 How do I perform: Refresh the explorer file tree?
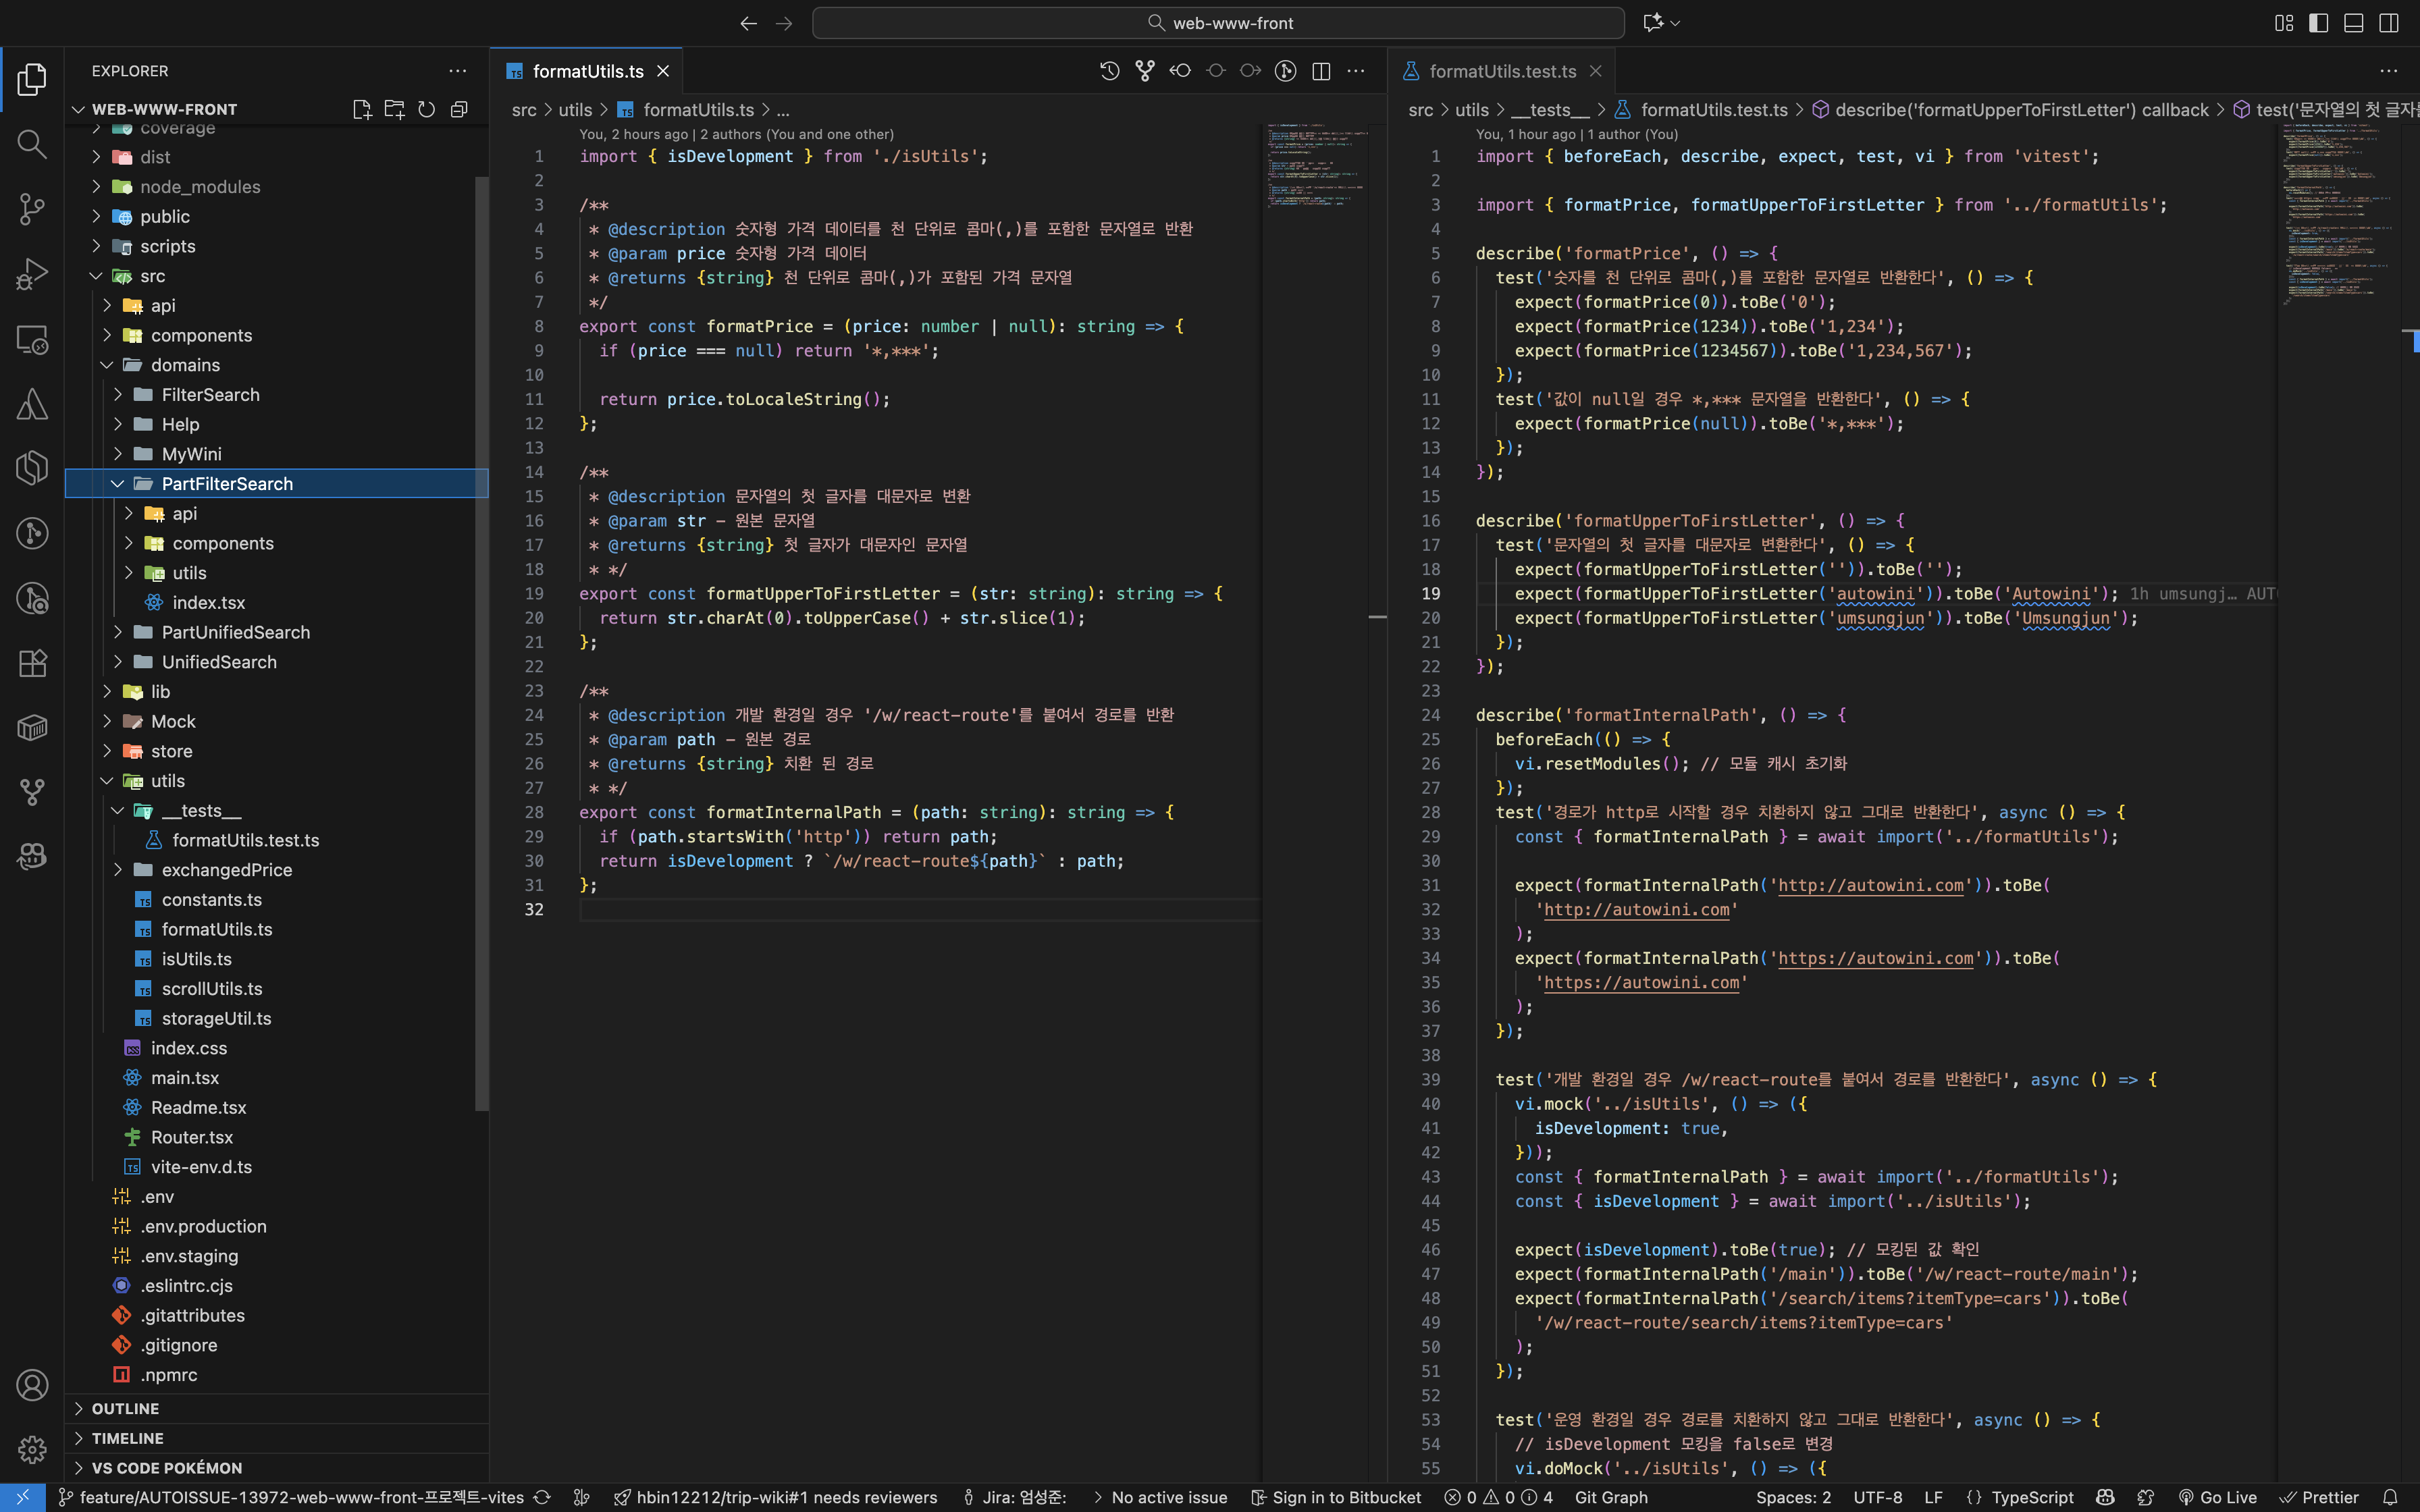coord(427,109)
